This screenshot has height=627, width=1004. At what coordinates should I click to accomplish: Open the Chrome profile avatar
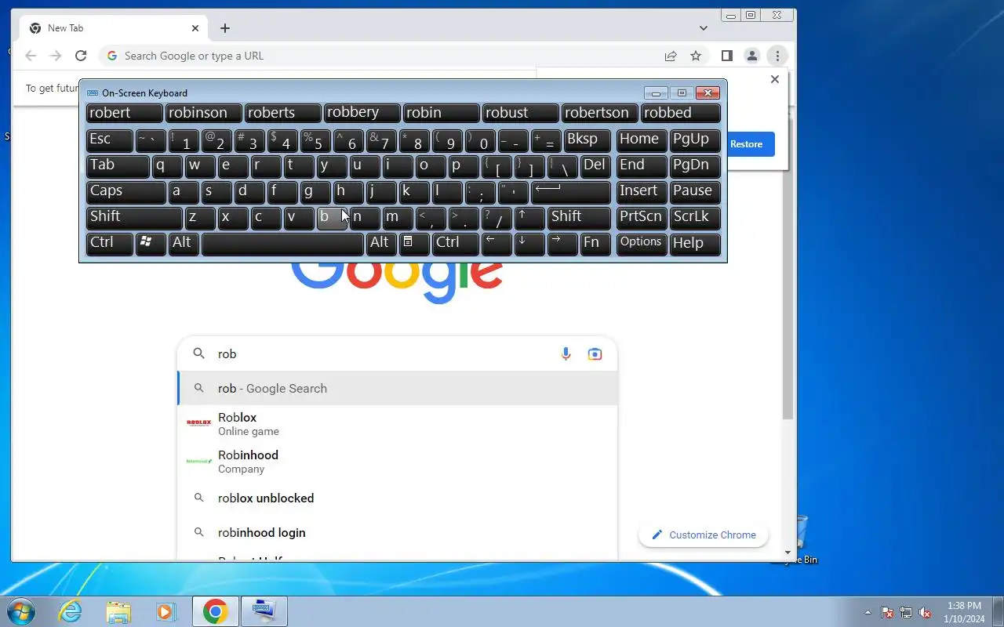[751, 56]
